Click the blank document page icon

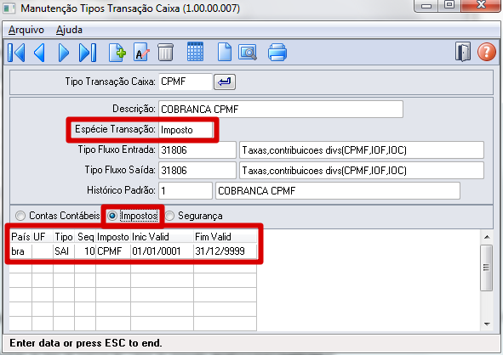[x=224, y=52]
